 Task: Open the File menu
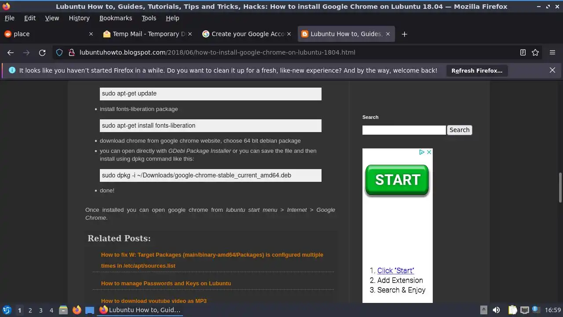pos(9,18)
